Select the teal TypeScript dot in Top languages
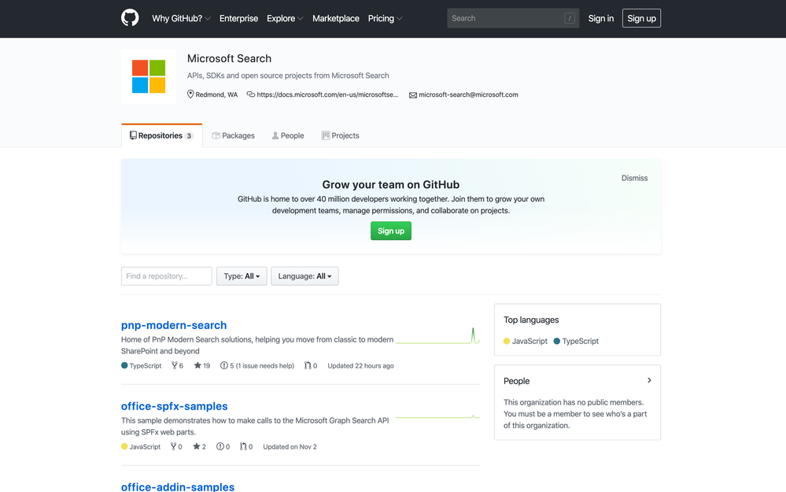The height and width of the screenshot is (492, 786). coord(557,341)
